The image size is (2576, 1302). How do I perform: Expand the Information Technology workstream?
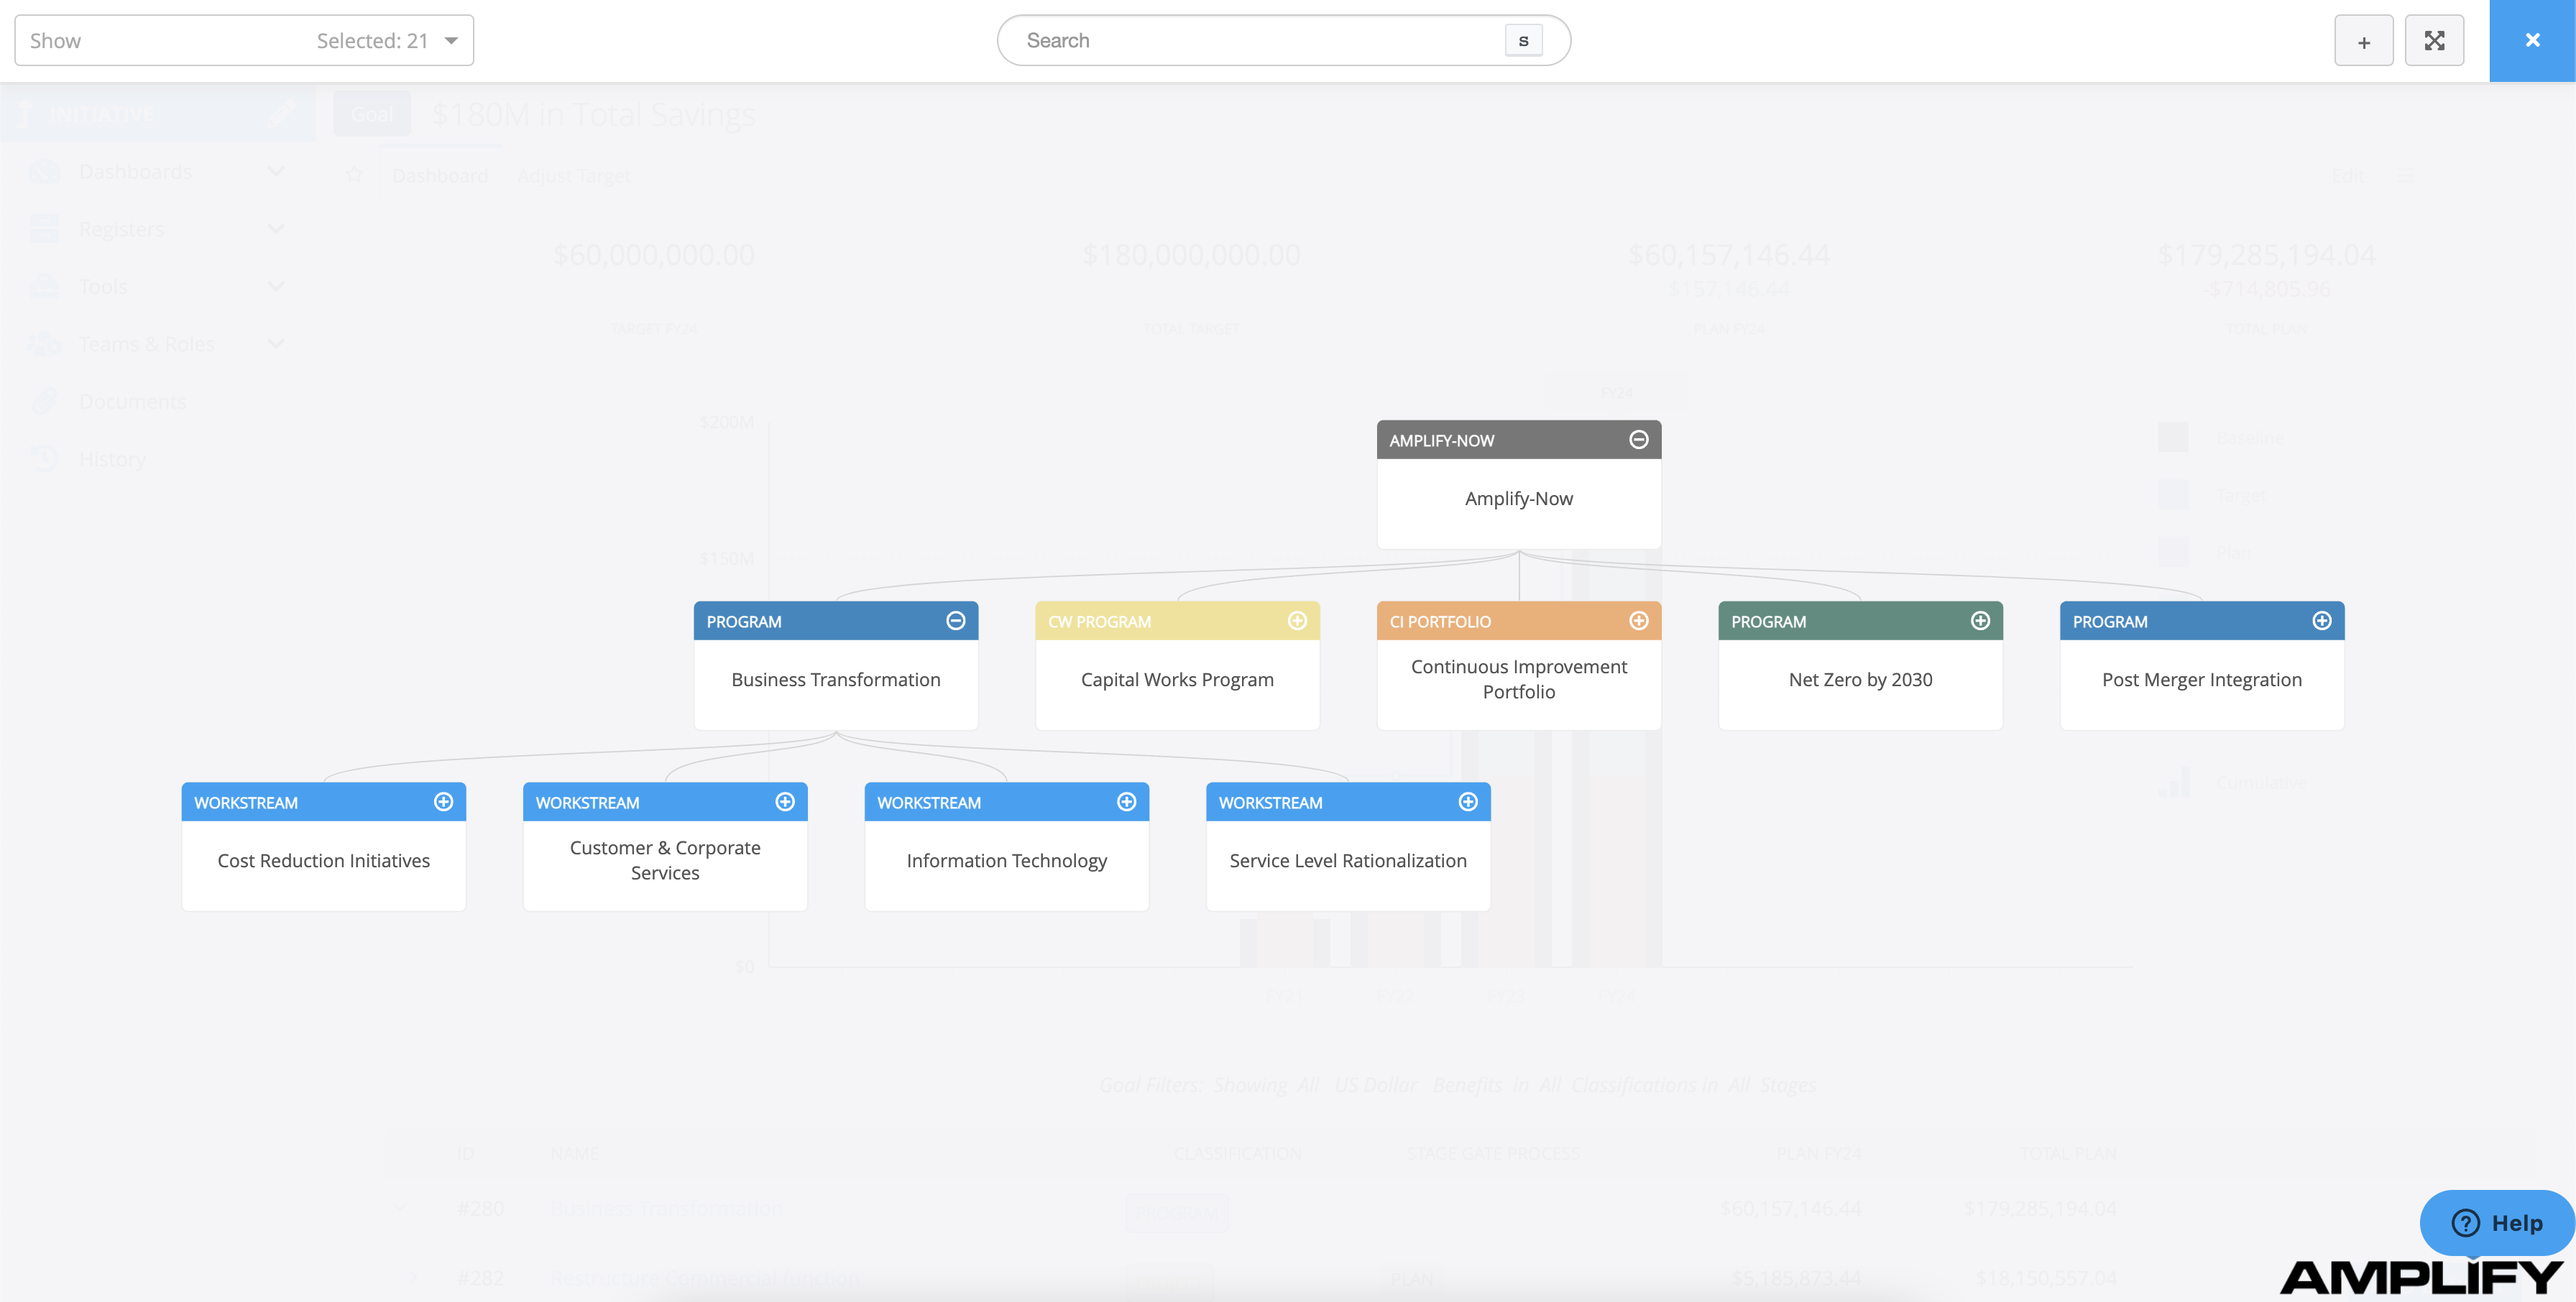(x=1126, y=802)
